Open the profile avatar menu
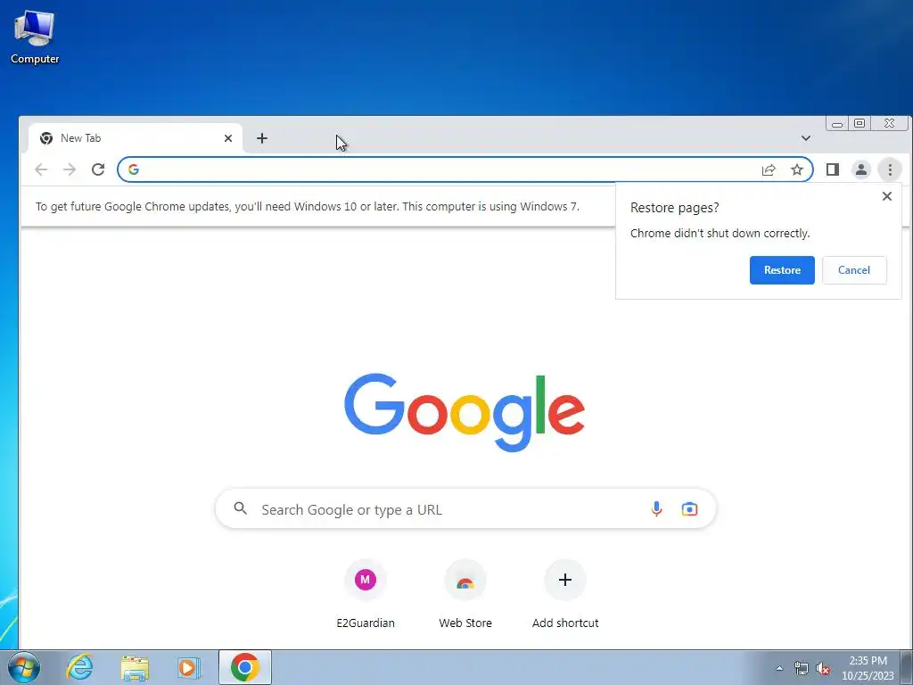The width and height of the screenshot is (913, 685). click(860, 169)
